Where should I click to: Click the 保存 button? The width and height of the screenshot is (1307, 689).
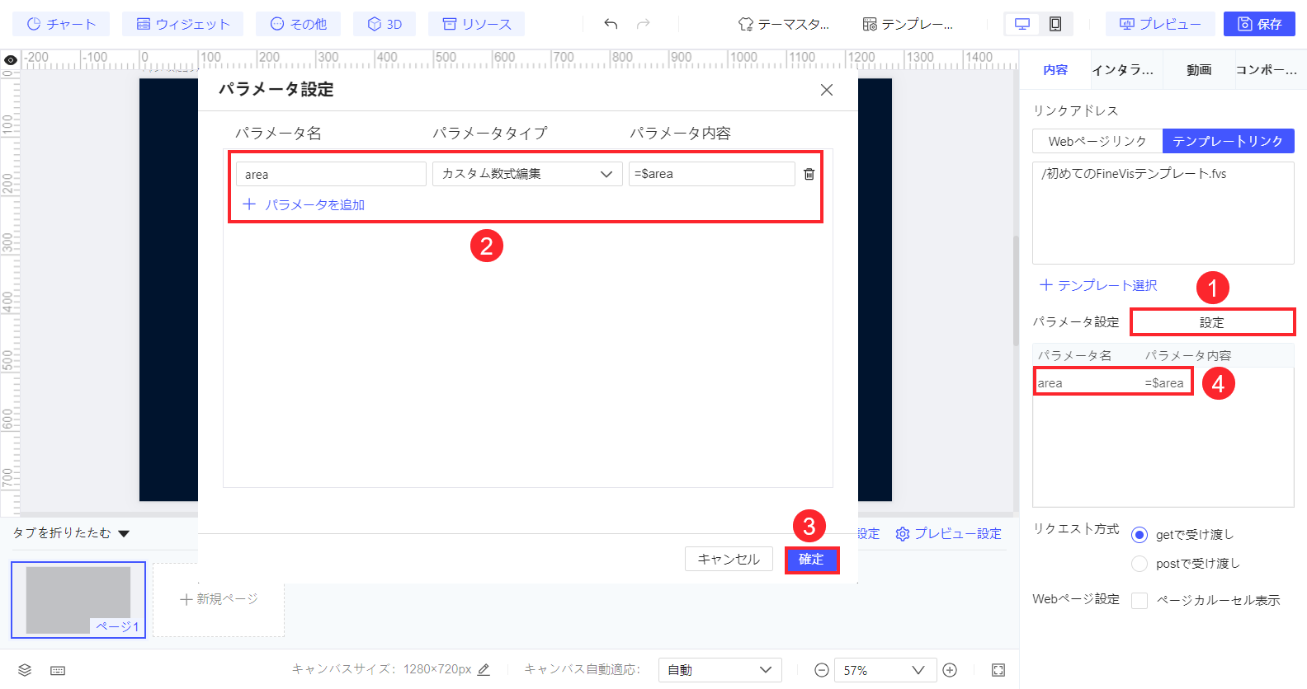pyautogui.click(x=1259, y=24)
